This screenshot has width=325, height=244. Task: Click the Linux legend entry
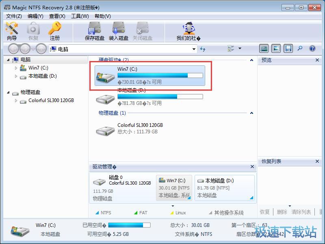[x=178, y=213]
